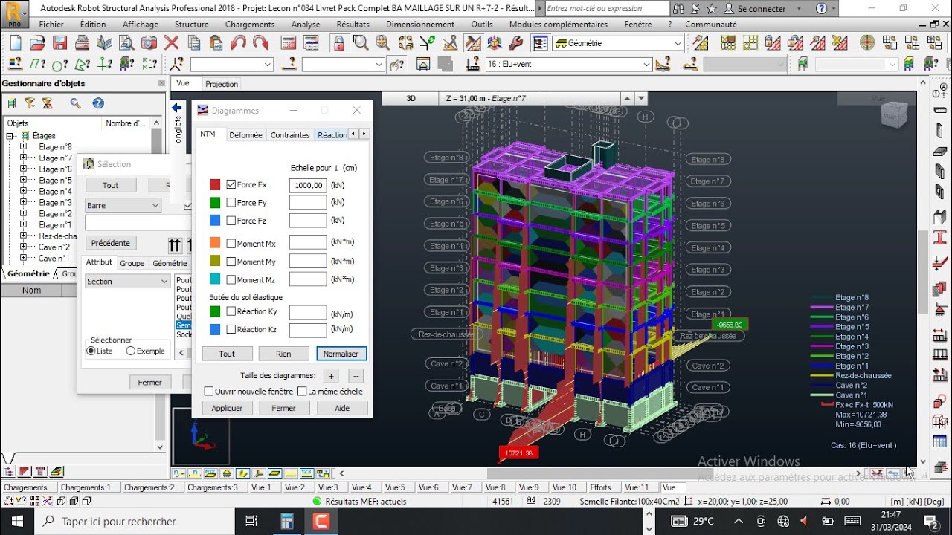This screenshot has width=952, height=535.
Task: Click the search magnifier in object manager
Action: (75, 103)
